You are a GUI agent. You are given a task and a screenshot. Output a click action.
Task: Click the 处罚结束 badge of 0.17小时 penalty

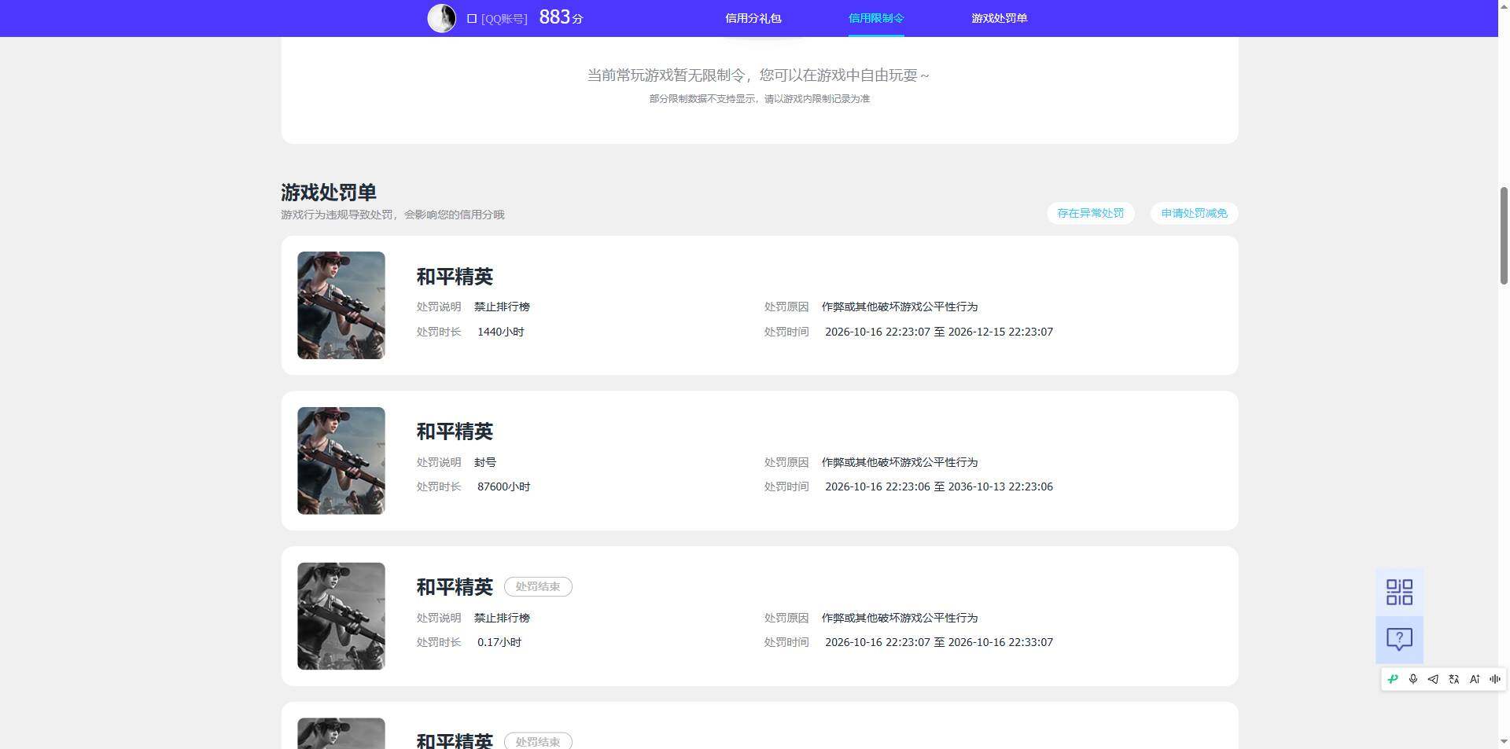[x=538, y=587]
